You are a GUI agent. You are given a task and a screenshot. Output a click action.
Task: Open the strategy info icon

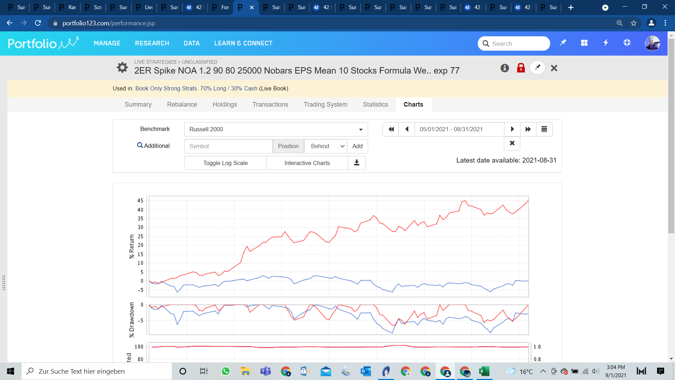pos(504,68)
